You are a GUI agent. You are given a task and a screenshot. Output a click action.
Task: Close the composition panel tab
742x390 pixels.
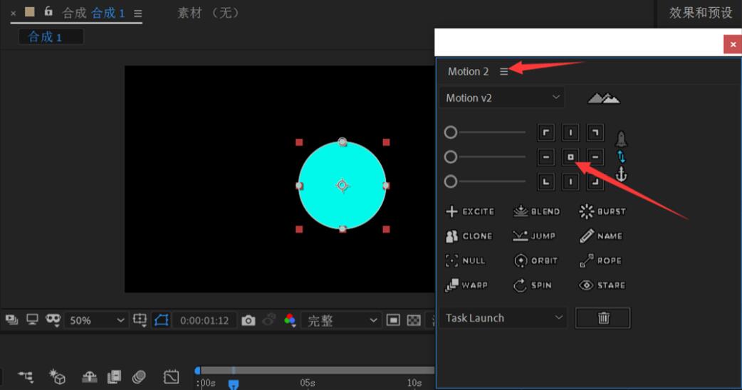click(14, 14)
